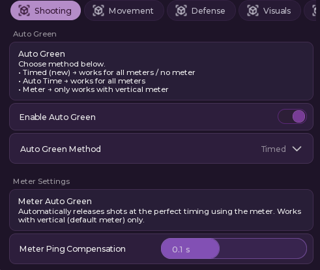The height and width of the screenshot is (270, 320).
Task: Click the 'Timed (new)' method line
Action: [107, 72]
